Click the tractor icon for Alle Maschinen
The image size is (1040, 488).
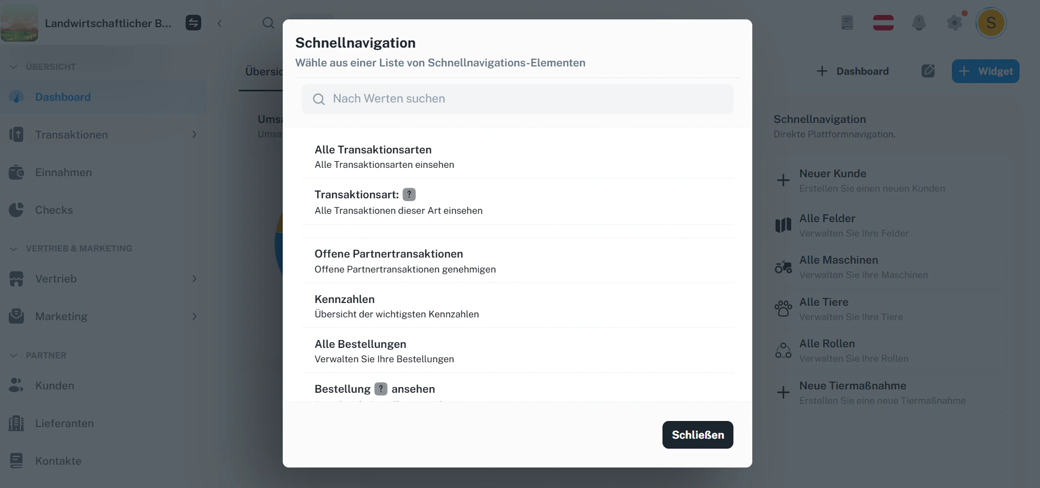(783, 266)
